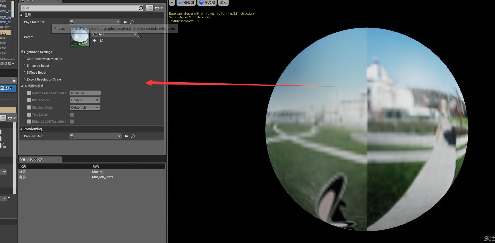The width and height of the screenshot is (495, 243).
Task: Enable Two Sided override checkbox
Action: [29, 115]
